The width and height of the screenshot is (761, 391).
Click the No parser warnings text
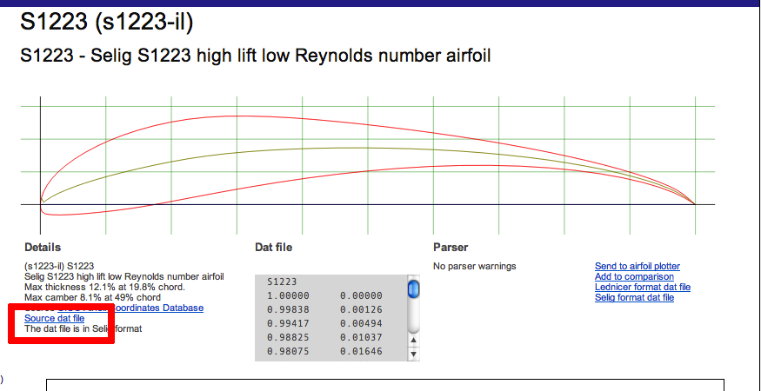[475, 267]
